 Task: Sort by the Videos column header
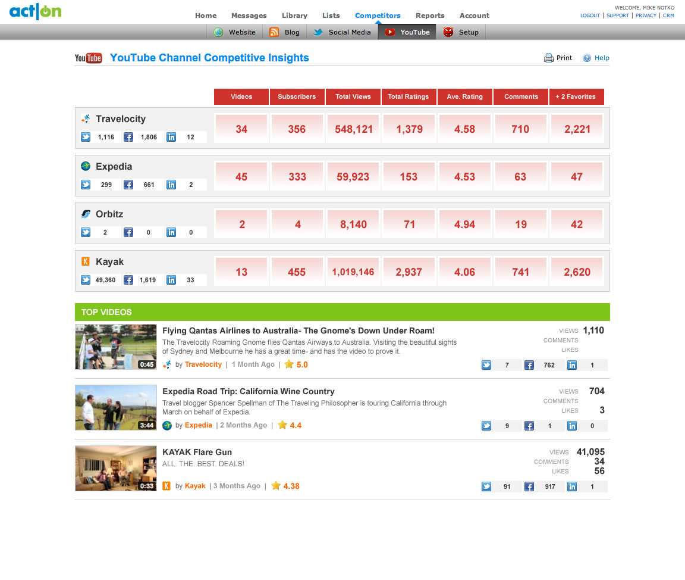pyautogui.click(x=241, y=96)
